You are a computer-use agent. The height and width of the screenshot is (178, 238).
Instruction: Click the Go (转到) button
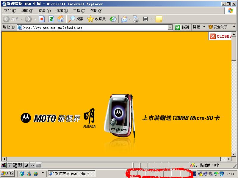pos(182,27)
